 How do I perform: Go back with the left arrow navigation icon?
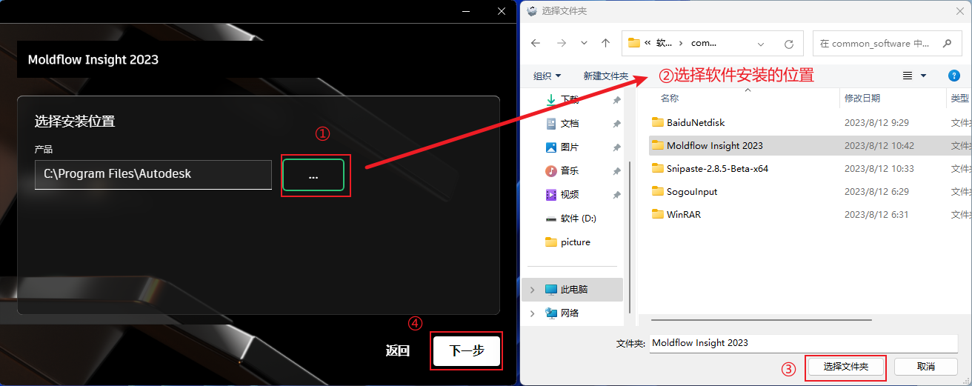[x=536, y=44]
